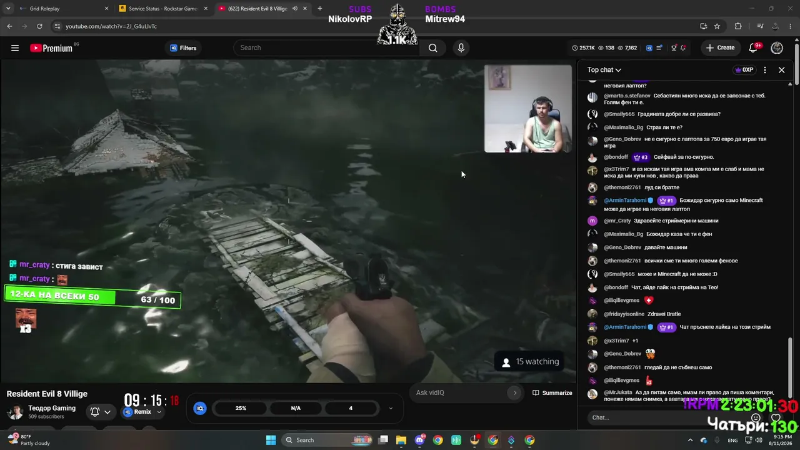Image resolution: width=800 pixels, height=450 pixels.
Task: Open the YouTube guide hamburger menu
Action: 15,48
